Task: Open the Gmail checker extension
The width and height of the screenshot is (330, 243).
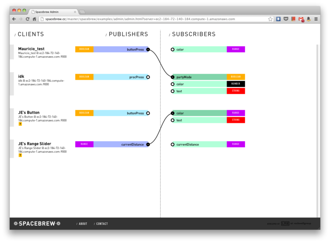Action: (301, 19)
